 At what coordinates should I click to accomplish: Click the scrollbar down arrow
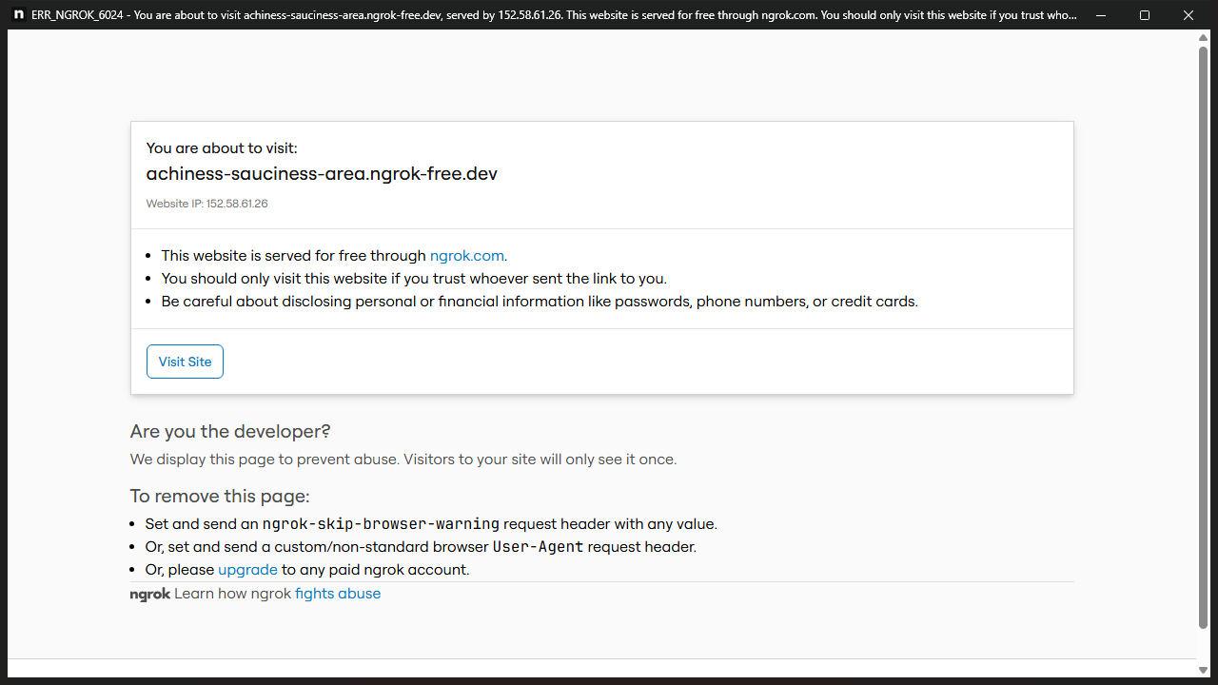1203,670
